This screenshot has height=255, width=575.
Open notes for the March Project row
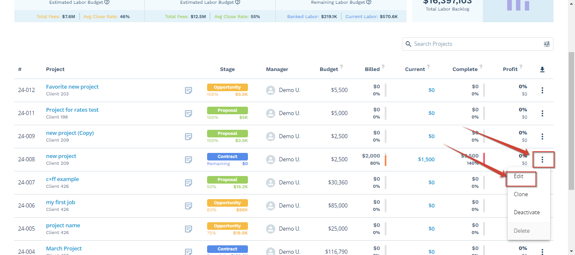[188, 251]
